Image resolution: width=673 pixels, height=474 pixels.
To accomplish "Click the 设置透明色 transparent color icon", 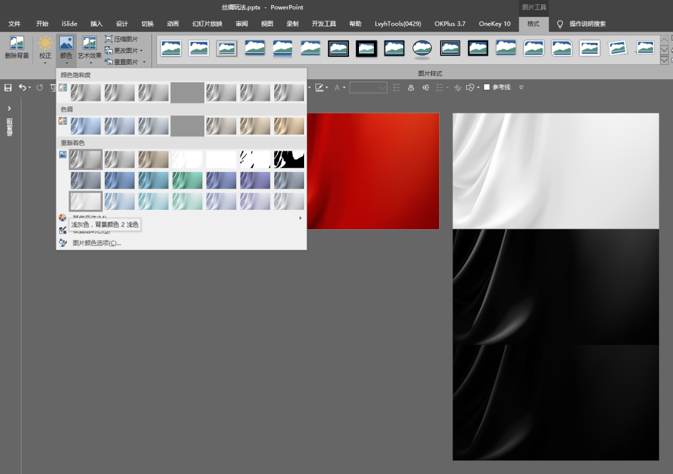I will tap(63, 230).
